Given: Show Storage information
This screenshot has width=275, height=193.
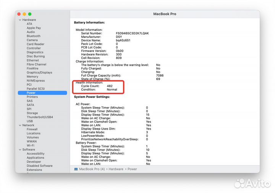Looking at the screenshot, I should (32, 113).
